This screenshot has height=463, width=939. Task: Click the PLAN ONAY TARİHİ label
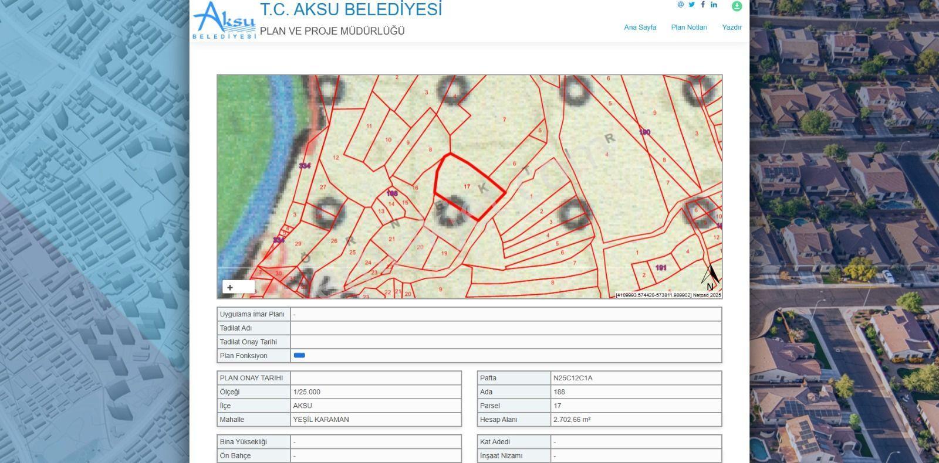tap(251, 378)
